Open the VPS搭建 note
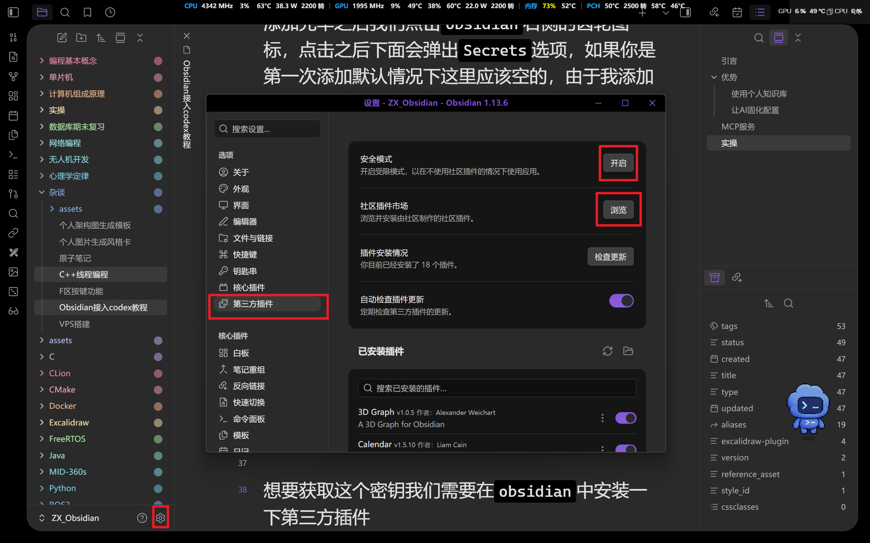Viewport: 870px width, 543px height. tap(101, 324)
